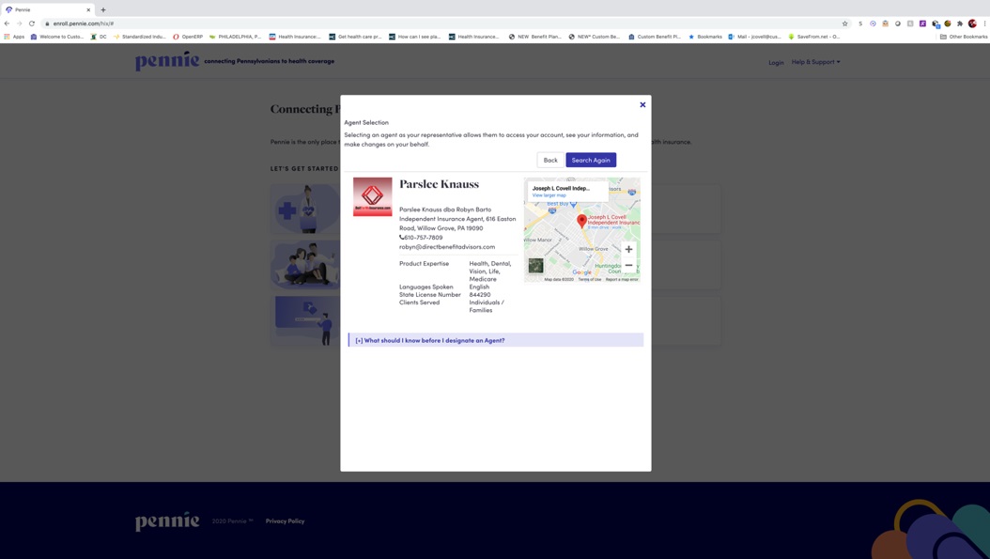Click the red map location pin
This screenshot has height=559, width=990.
(581, 221)
